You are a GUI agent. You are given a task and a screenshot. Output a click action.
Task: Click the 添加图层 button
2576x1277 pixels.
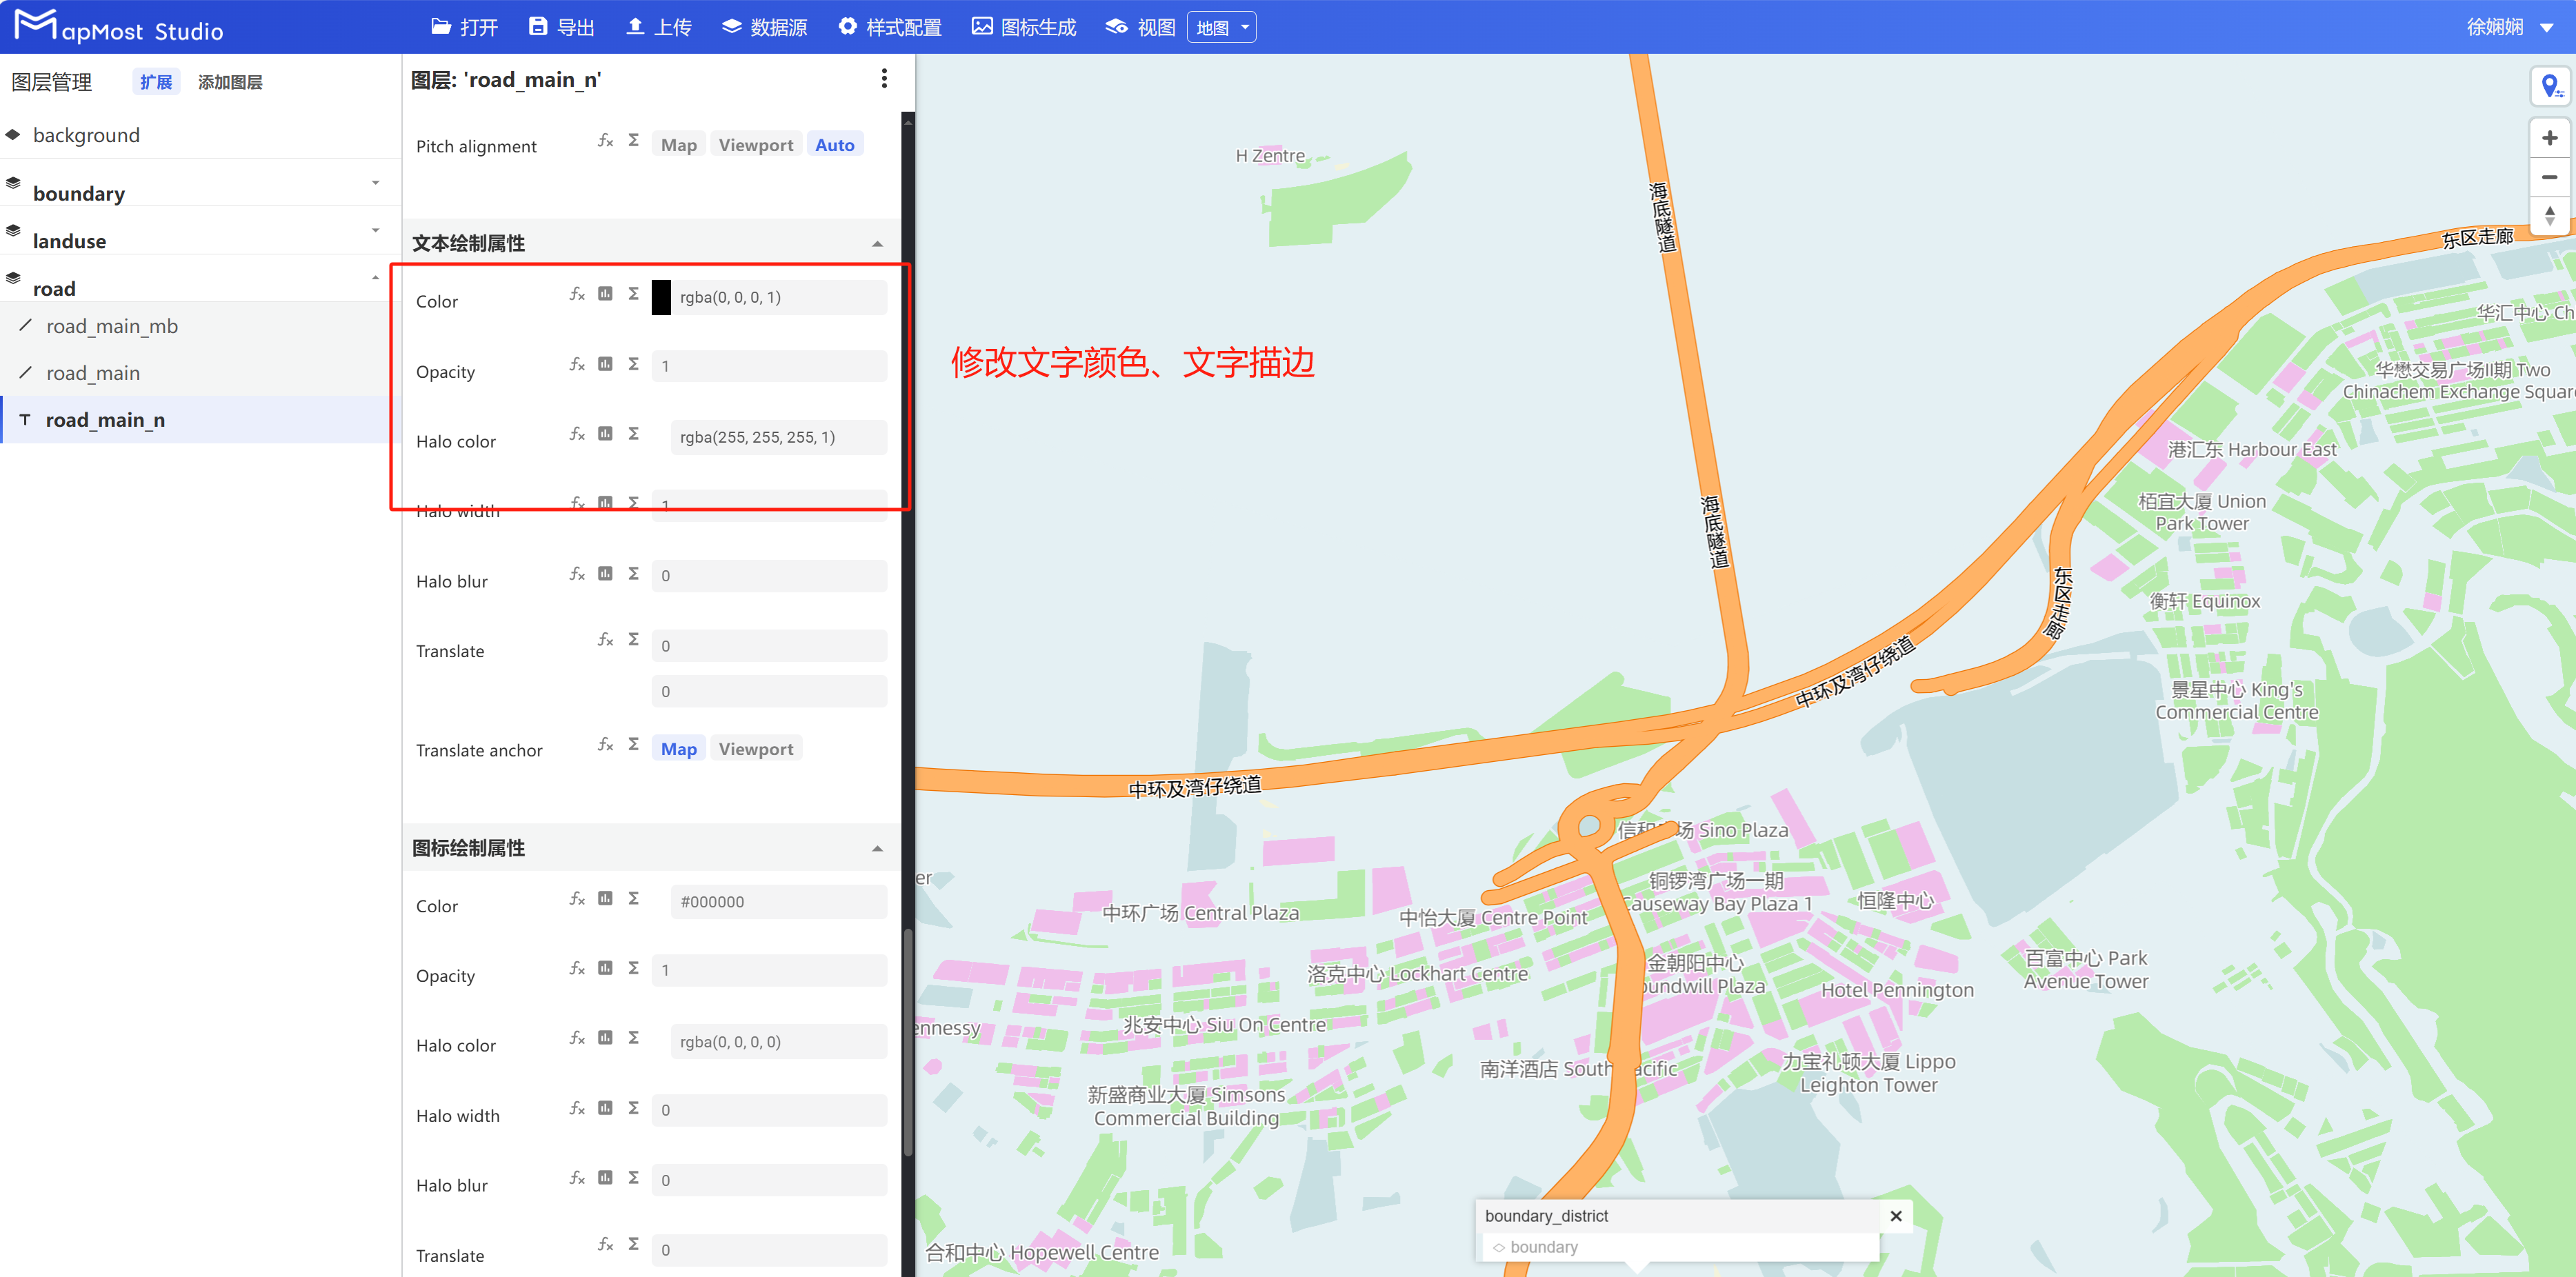230,82
